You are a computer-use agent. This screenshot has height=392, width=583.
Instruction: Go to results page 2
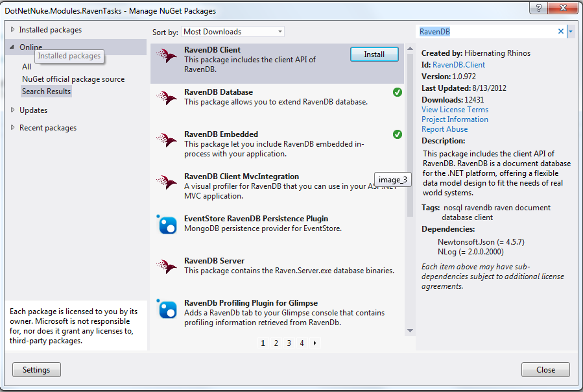point(276,343)
